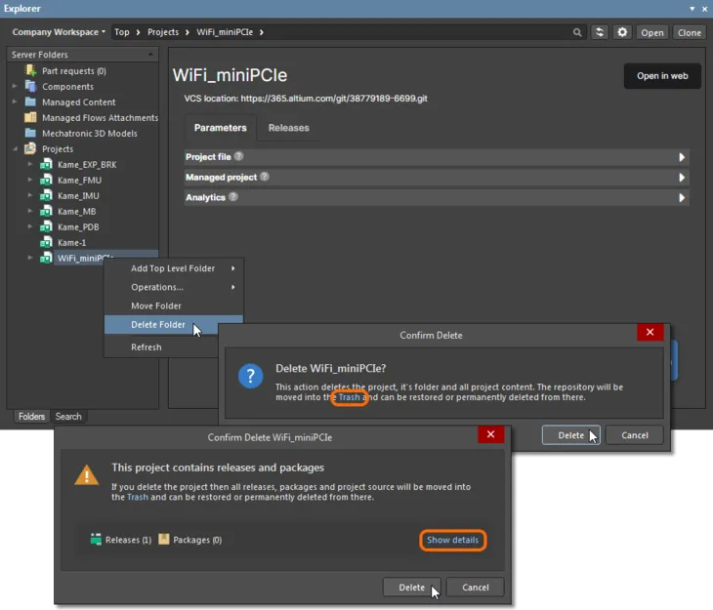The height and width of the screenshot is (610, 713).
Task: Click help icon next to Managed project
Action: tap(265, 177)
